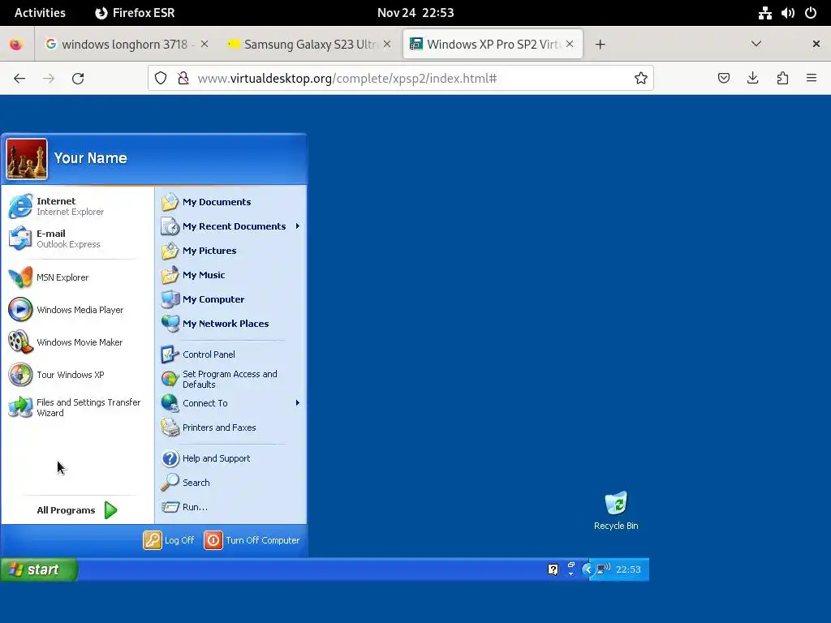
Task: Open My Computer icon
Action: pyautogui.click(x=170, y=299)
